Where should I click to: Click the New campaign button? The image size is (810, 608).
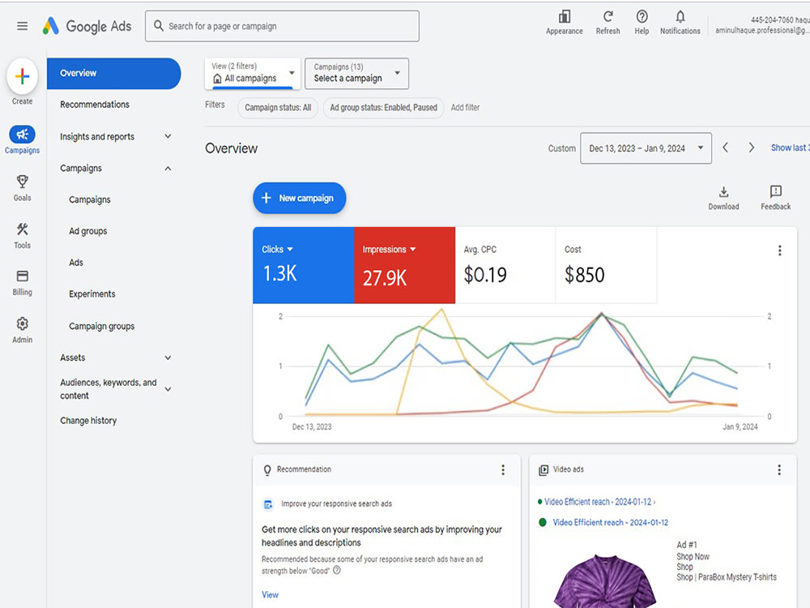pos(299,198)
